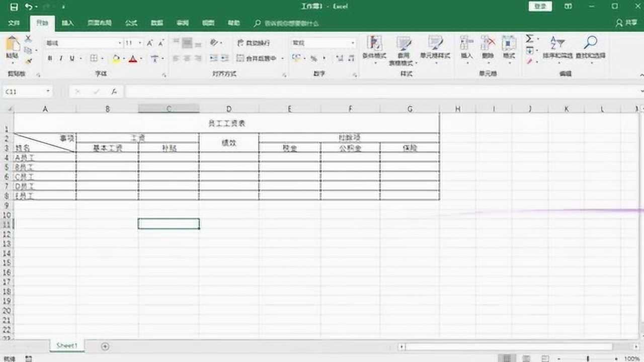The image size is (644, 362).
Task: Click the text orientation icon
Action: (x=215, y=43)
